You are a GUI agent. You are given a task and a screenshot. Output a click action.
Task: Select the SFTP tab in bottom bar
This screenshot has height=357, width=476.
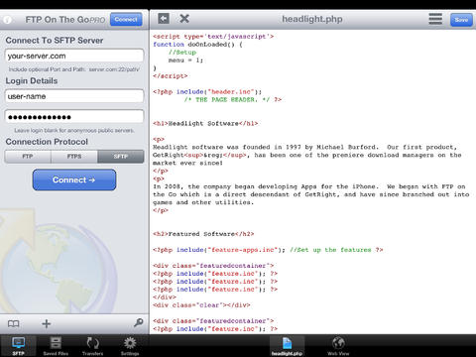coord(18,346)
